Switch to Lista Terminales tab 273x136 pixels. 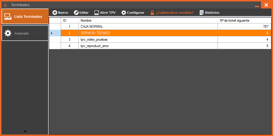[28, 17]
